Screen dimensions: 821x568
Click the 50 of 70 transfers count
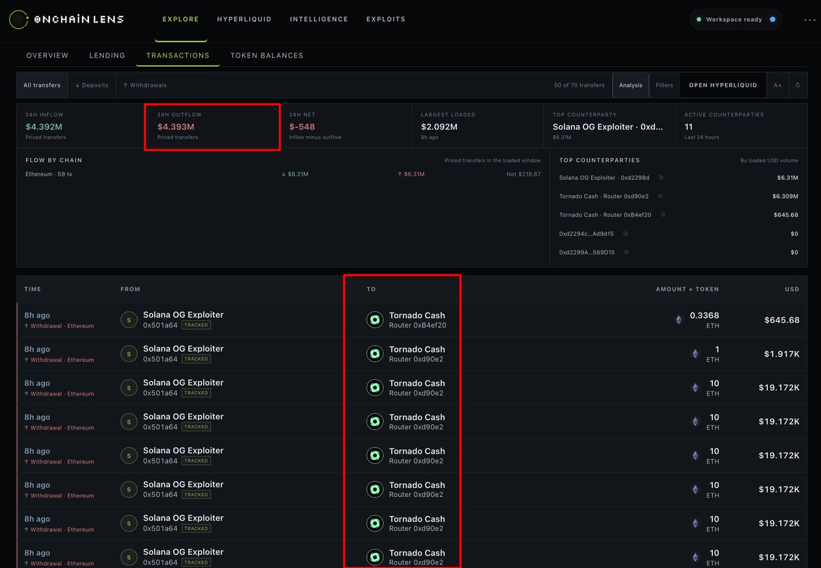click(579, 86)
